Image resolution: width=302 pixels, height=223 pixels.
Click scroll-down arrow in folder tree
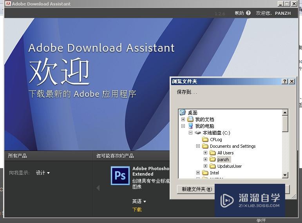pos(285,175)
